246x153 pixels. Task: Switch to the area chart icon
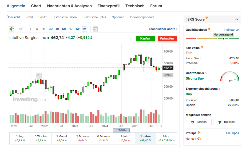coord(21,29)
